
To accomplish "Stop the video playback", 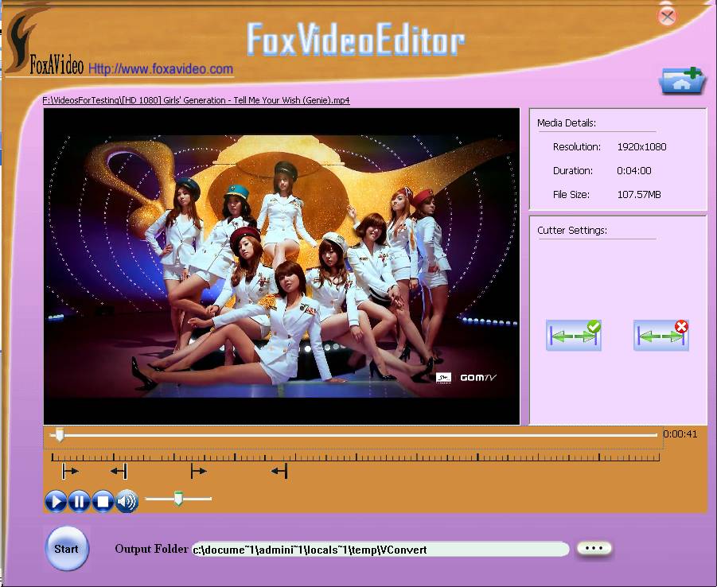I will (x=103, y=501).
